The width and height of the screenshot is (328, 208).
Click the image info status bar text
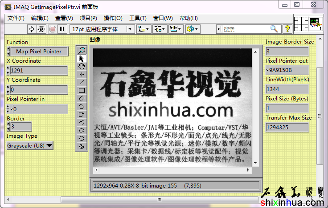click(x=147, y=185)
